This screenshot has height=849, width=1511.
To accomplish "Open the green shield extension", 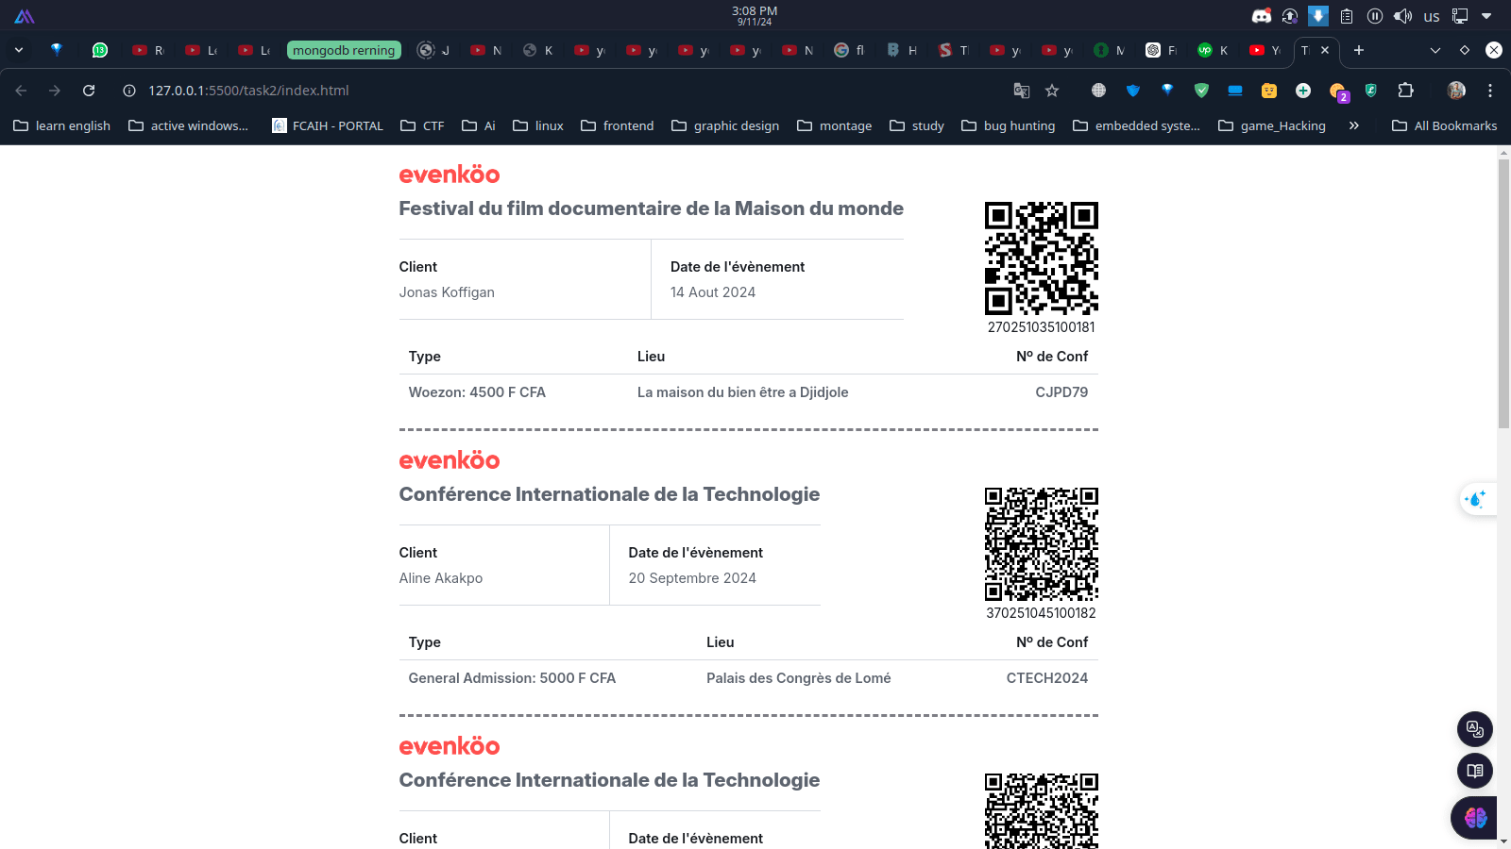I will 1201,91.
